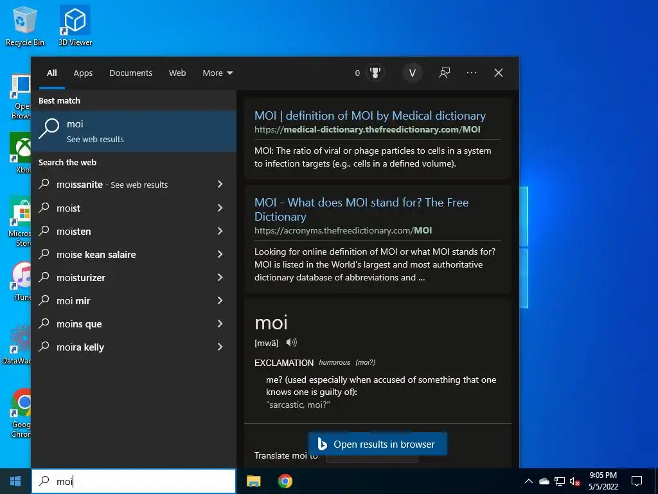Open Google Chrome desktop shortcut
Viewport: 658px width, 494px height.
click(x=21, y=413)
